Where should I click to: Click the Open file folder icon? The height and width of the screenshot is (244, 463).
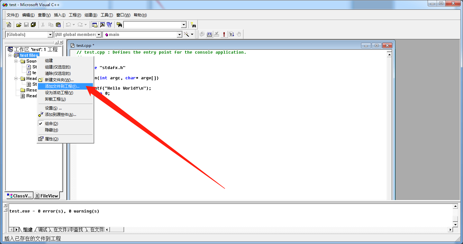point(19,25)
